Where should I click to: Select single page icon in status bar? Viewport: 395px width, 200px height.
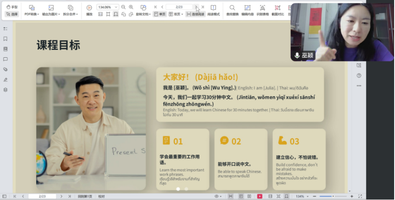(x=241, y=196)
